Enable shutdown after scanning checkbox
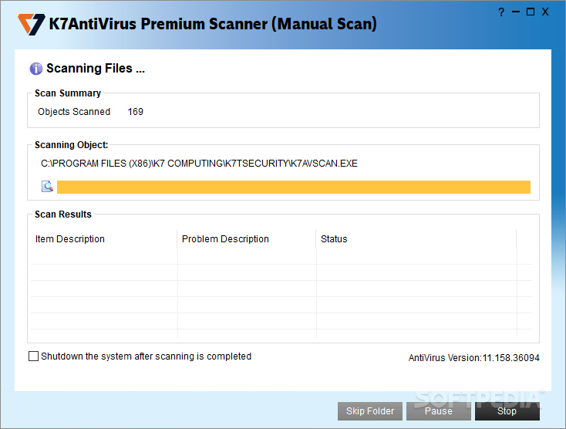 tap(33, 356)
